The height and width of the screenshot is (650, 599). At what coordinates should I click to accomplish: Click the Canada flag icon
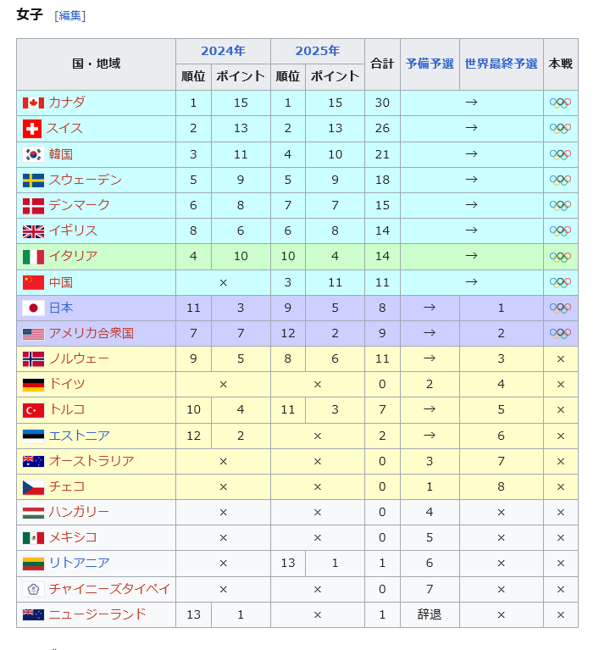[x=33, y=103]
